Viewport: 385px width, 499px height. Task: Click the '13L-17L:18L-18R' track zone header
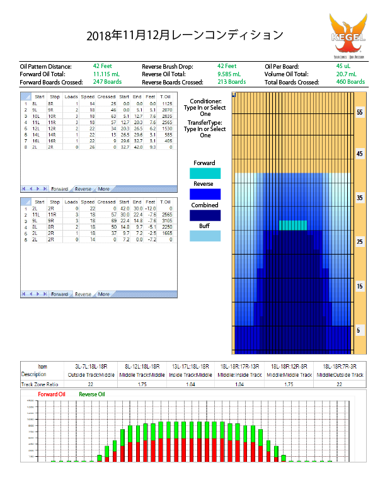click(x=190, y=367)
